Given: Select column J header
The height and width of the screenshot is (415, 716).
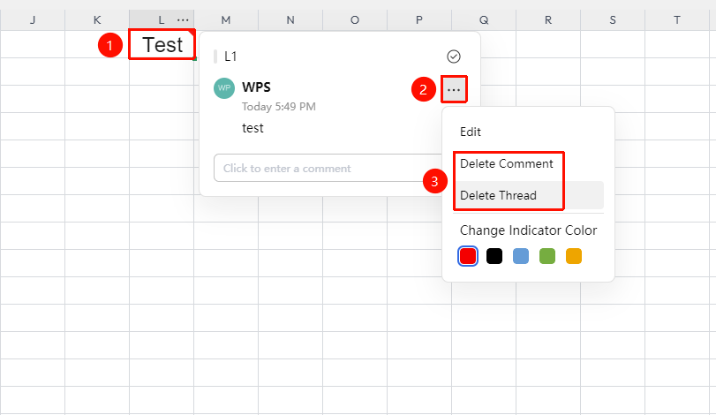Looking at the screenshot, I should point(33,20).
